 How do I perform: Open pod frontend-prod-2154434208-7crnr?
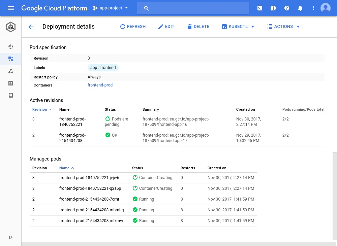[89, 199]
